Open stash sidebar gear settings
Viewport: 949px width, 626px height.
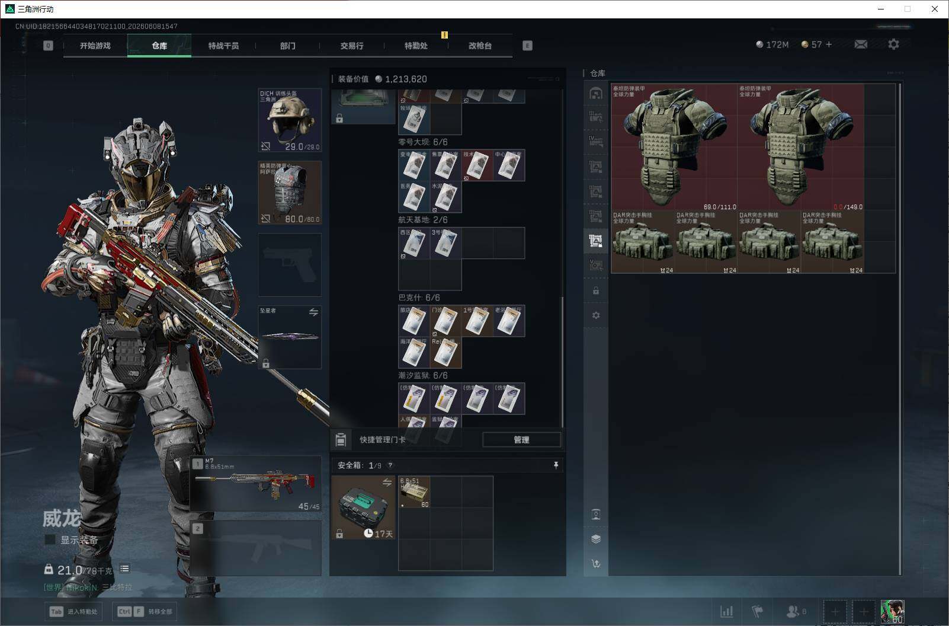point(596,315)
